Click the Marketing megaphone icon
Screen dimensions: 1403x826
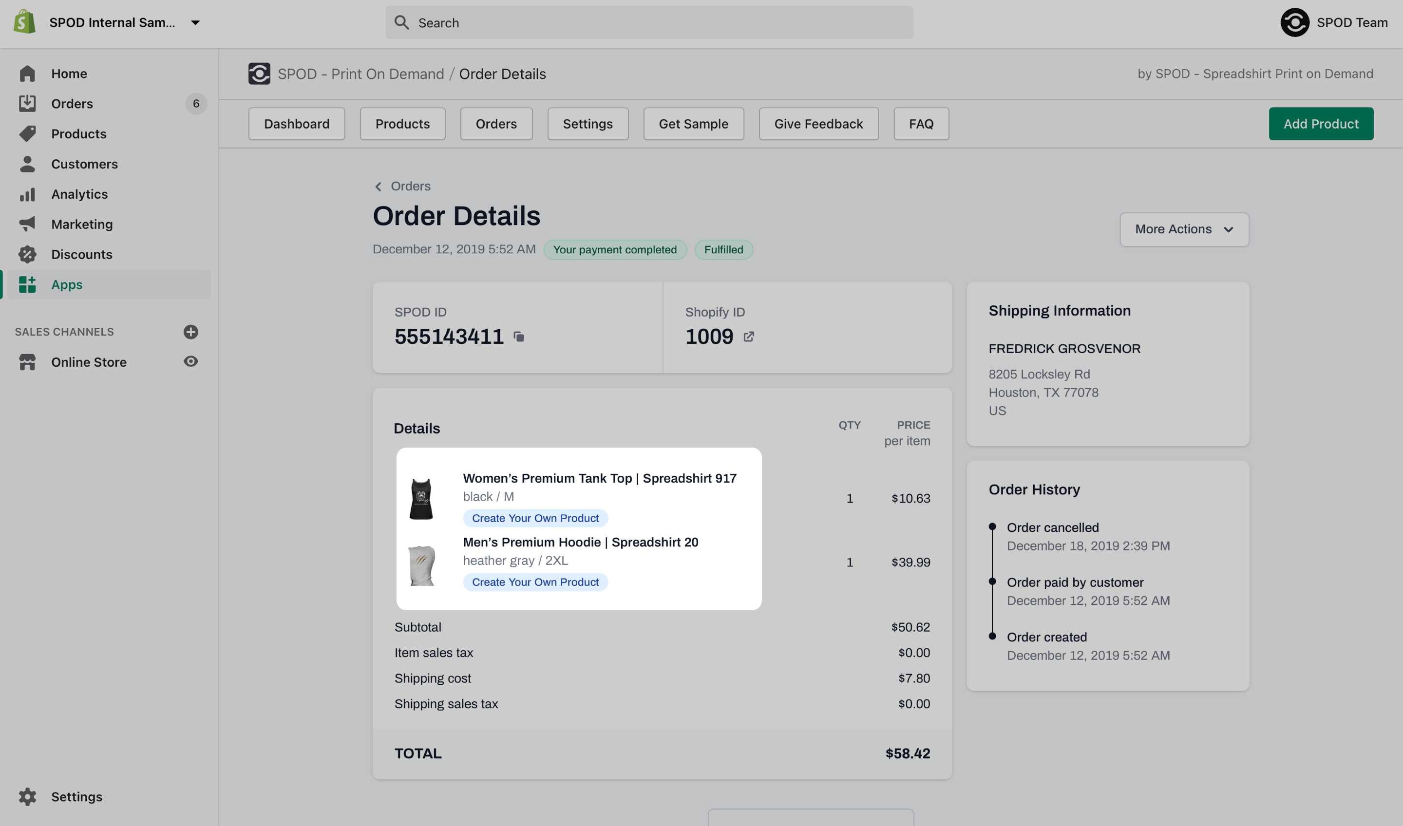27,224
